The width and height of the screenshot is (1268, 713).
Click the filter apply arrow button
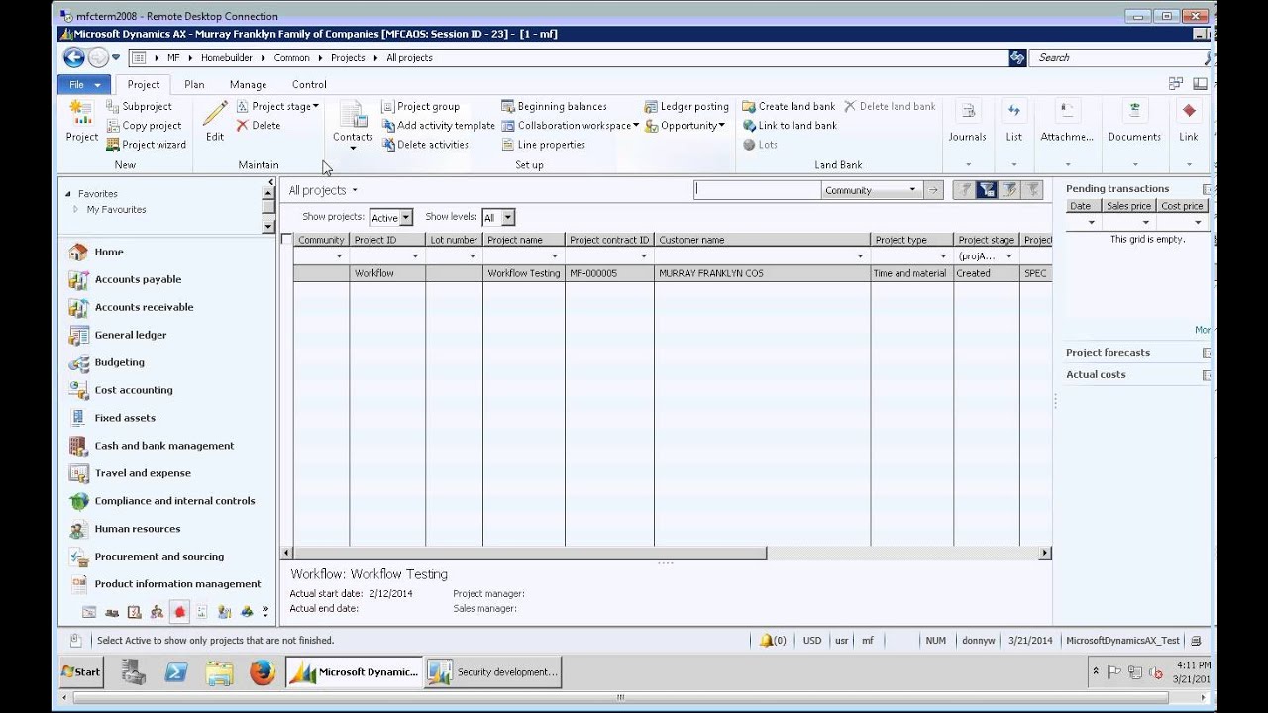pos(934,190)
